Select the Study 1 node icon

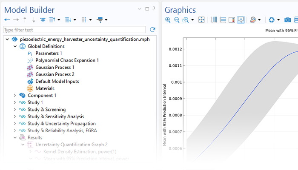point(22,102)
